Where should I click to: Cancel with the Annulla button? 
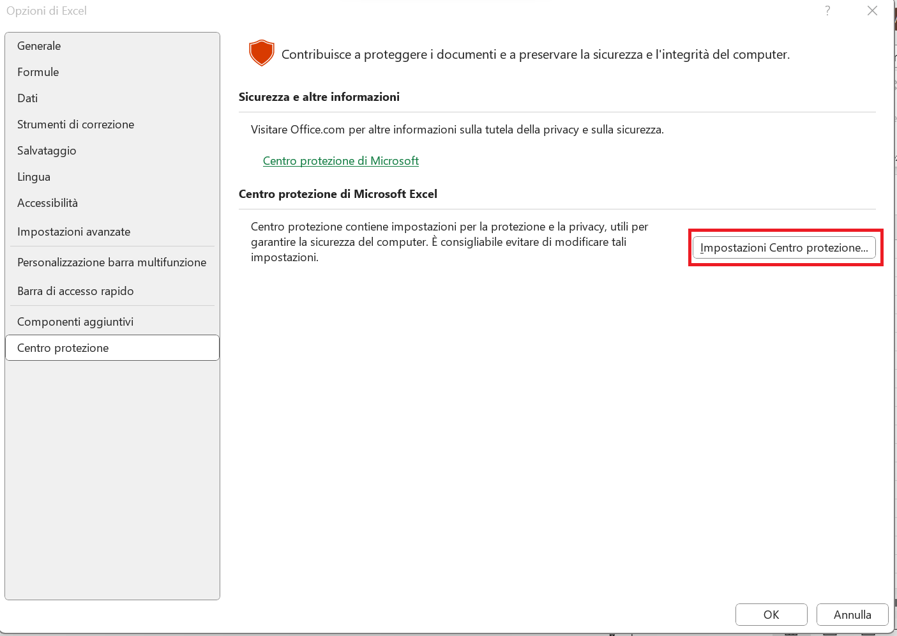click(x=852, y=614)
